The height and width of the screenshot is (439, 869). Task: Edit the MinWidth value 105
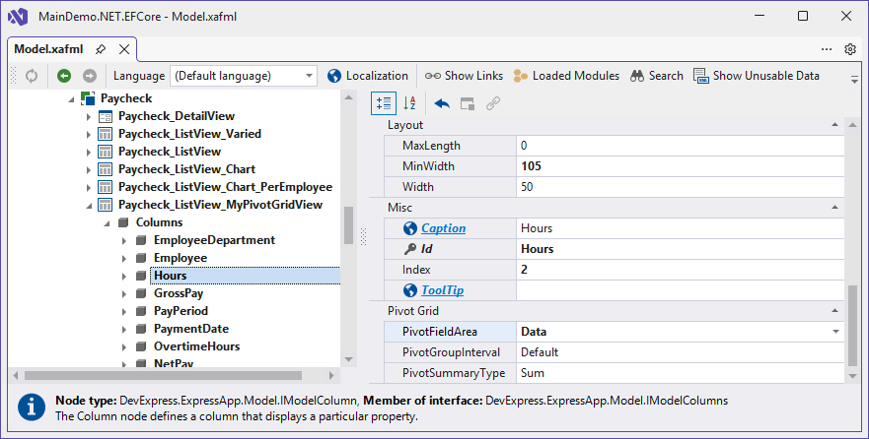click(x=680, y=166)
